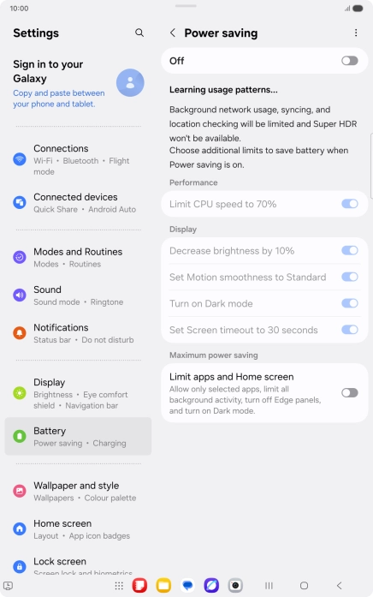Toggle Turn on Dark mode switch
This screenshot has width=373, height=597.
pyautogui.click(x=349, y=303)
